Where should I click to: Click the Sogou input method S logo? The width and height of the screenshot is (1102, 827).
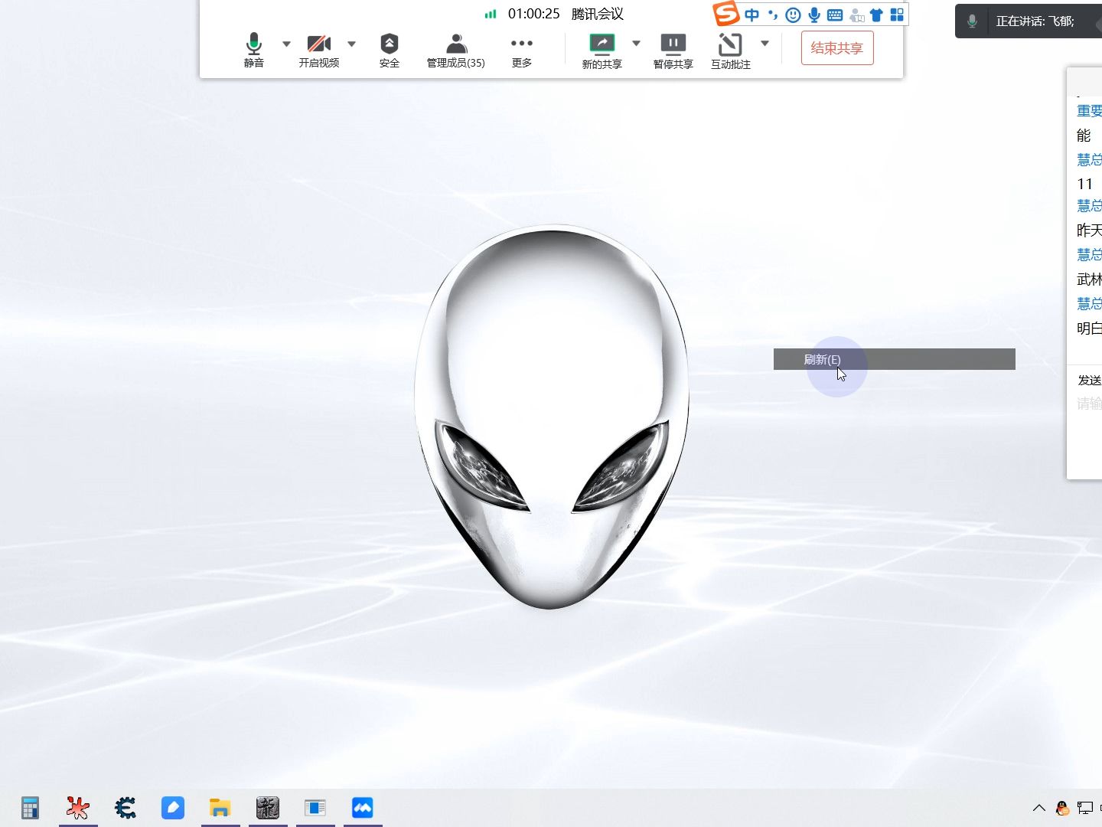[x=725, y=13]
